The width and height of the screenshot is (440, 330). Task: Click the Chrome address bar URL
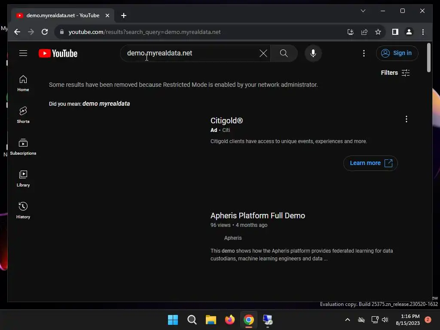coord(144,32)
